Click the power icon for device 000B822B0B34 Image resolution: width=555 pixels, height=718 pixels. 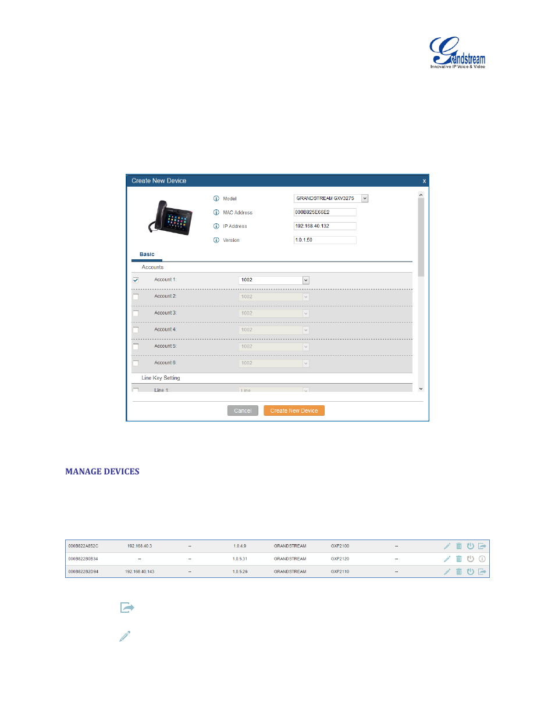[471, 559]
